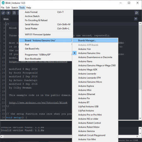This screenshot has width=142, height=142.
Task: Select Burn Bootloader
Action: coord(46,59)
